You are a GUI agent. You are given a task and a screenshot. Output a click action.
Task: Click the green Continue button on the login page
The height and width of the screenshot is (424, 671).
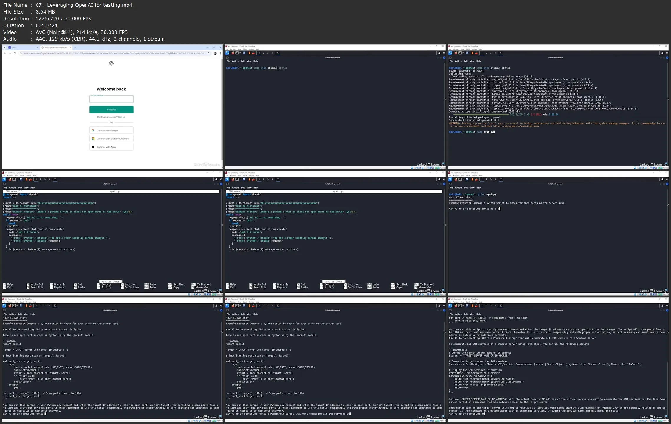[111, 110]
